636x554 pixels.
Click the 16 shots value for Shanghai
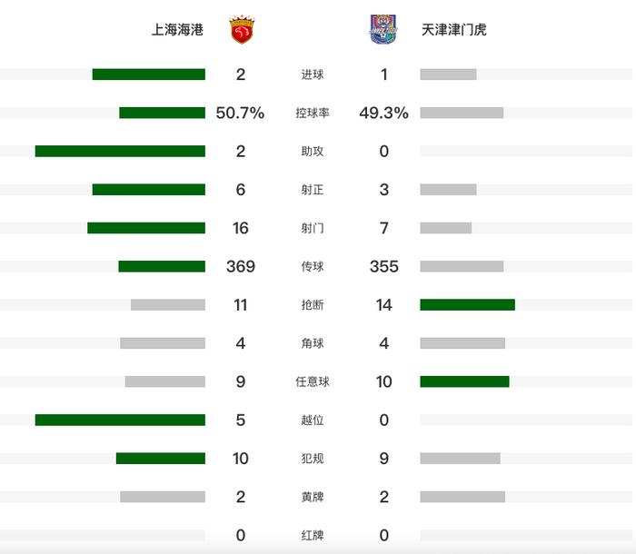pyautogui.click(x=241, y=228)
